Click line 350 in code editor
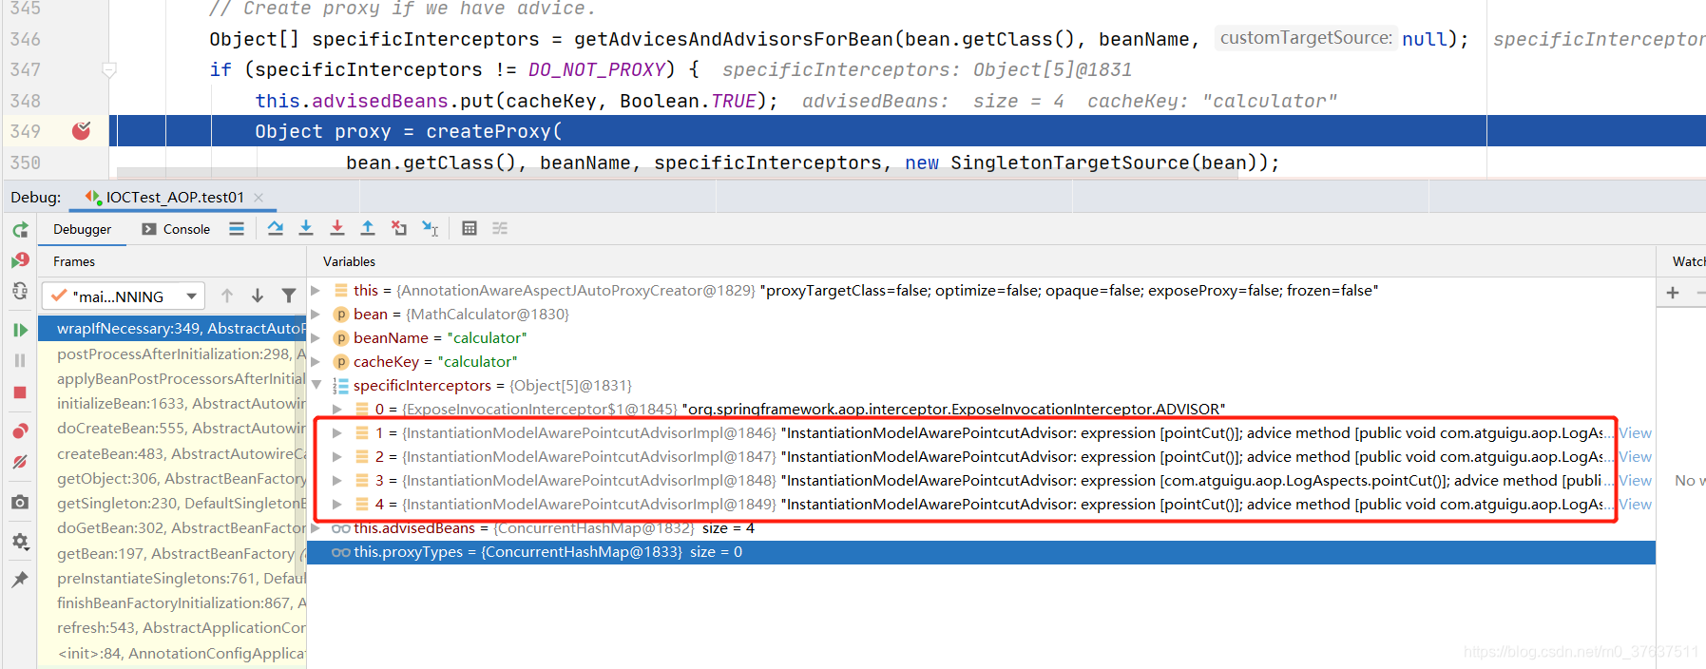The width and height of the screenshot is (1706, 669). click(x=813, y=162)
